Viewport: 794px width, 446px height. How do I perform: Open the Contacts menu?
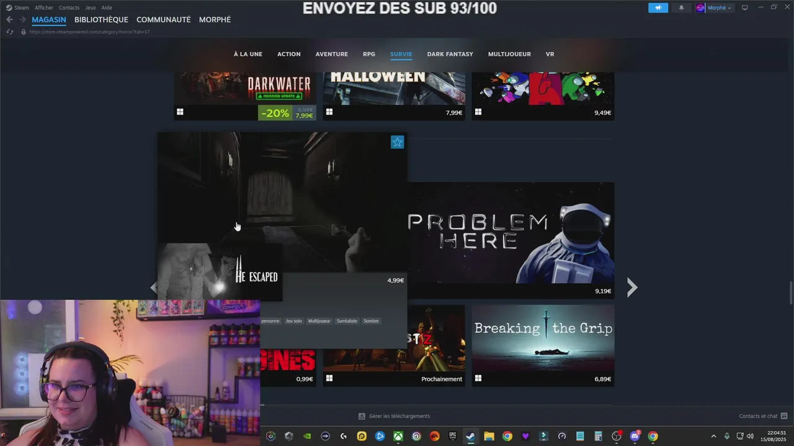tap(69, 7)
